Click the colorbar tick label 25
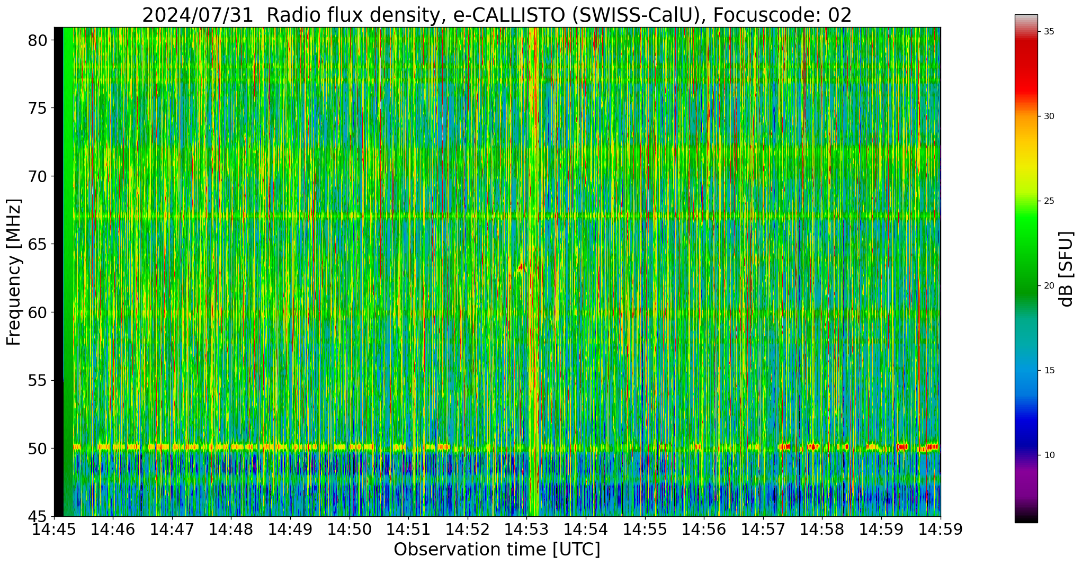1082x565 pixels. click(x=1049, y=201)
